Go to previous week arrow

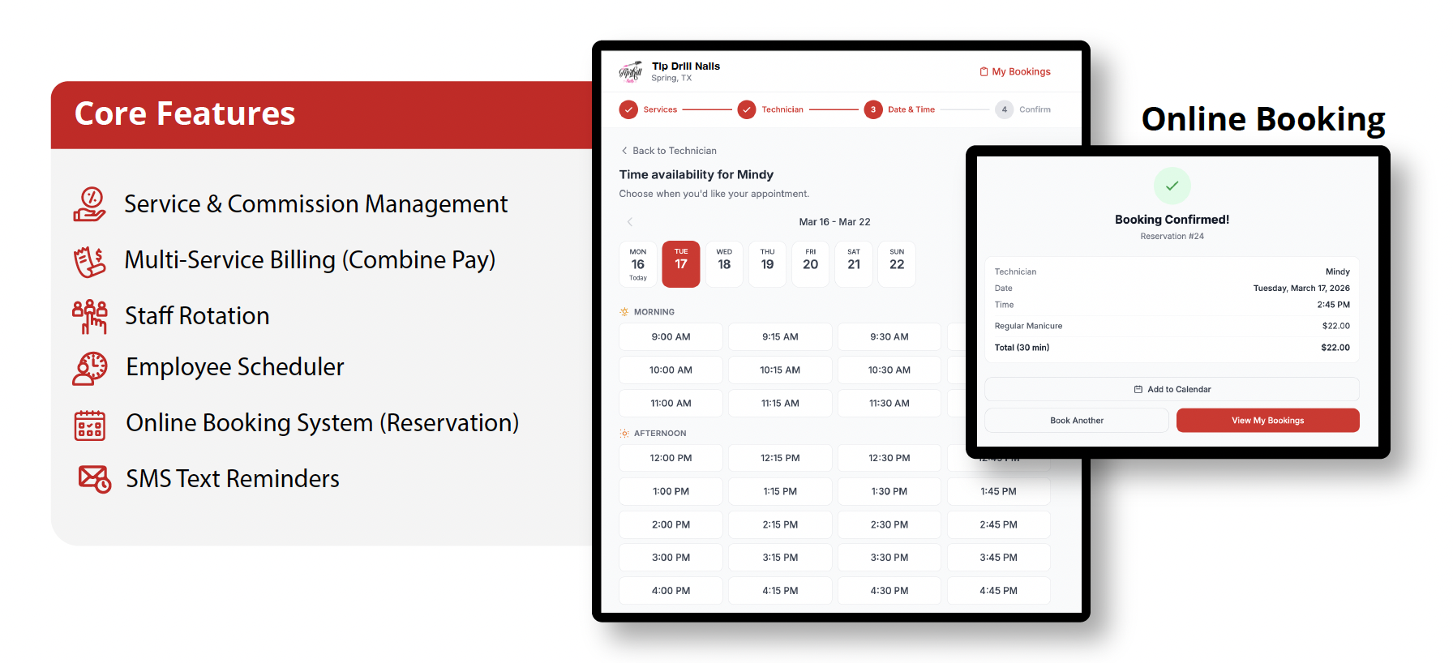(630, 221)
